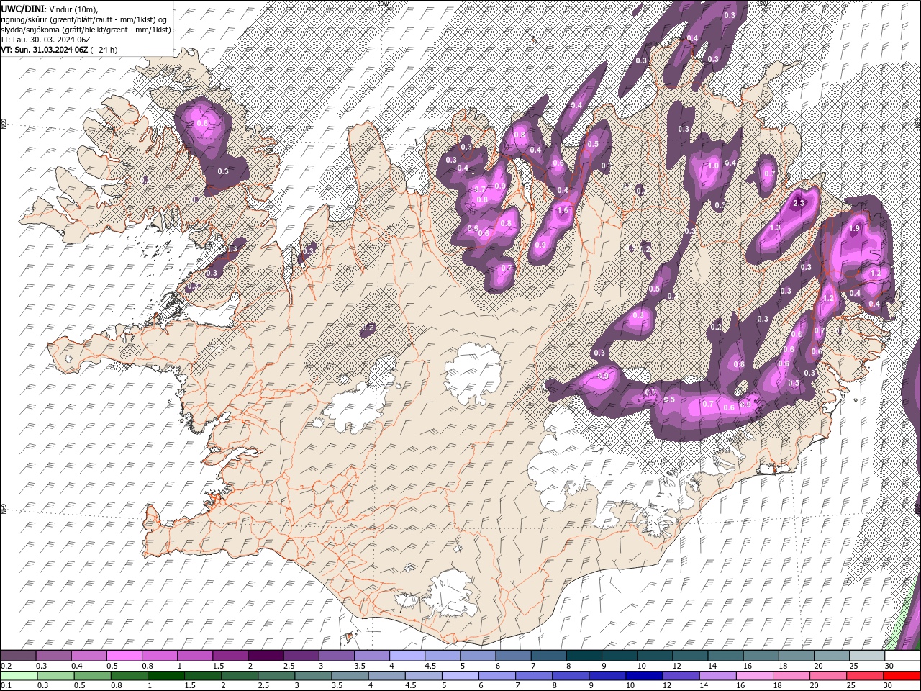Click the 2.3 precipitation value on the map
Screen dimensions: 921x691
798,204
